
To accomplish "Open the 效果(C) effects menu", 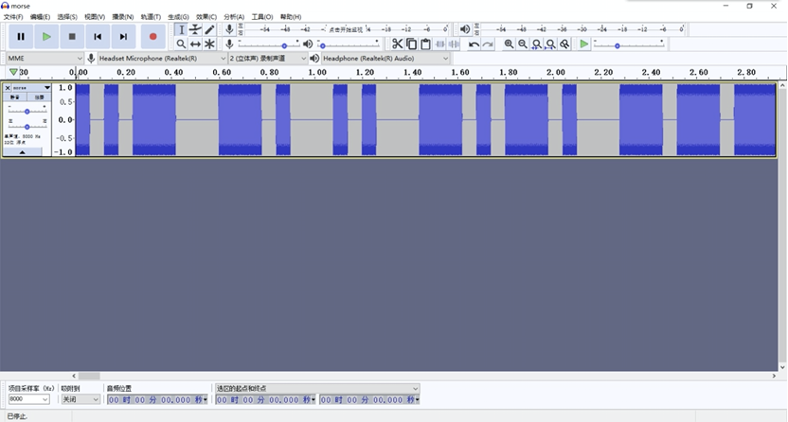I will click(x=206, y=17).
